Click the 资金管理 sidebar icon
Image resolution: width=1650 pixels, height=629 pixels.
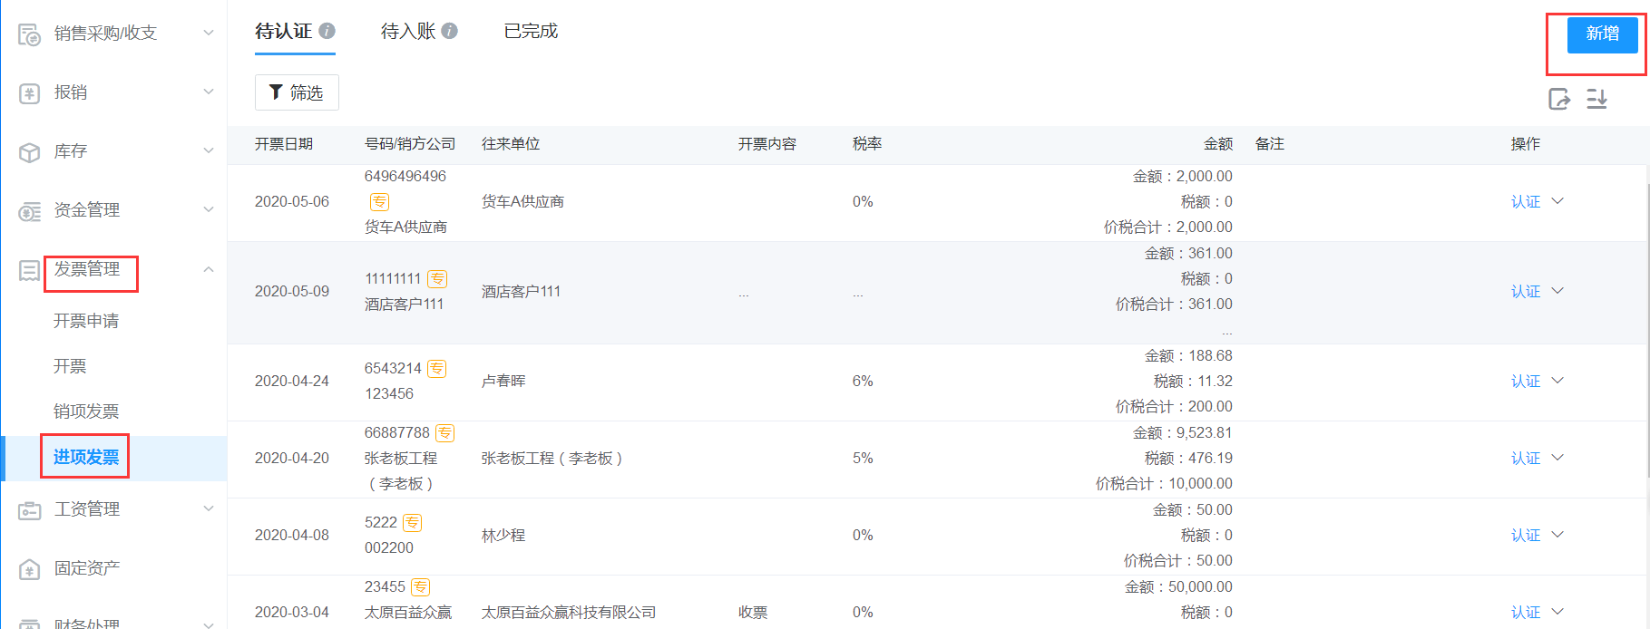tap(30, 211)
